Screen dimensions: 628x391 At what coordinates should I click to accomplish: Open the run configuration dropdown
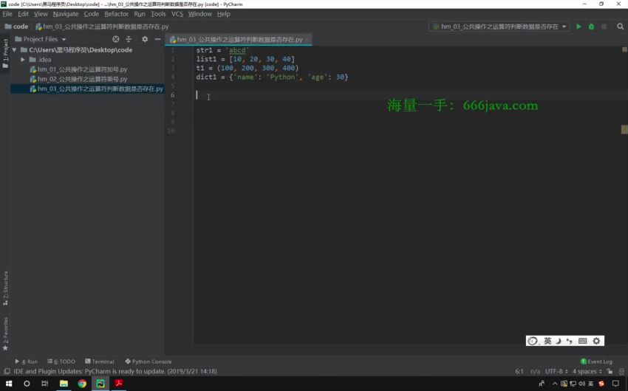[x=499, y=27]
